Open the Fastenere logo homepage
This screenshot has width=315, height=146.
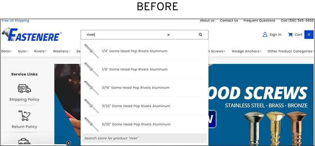pos(32,34)
